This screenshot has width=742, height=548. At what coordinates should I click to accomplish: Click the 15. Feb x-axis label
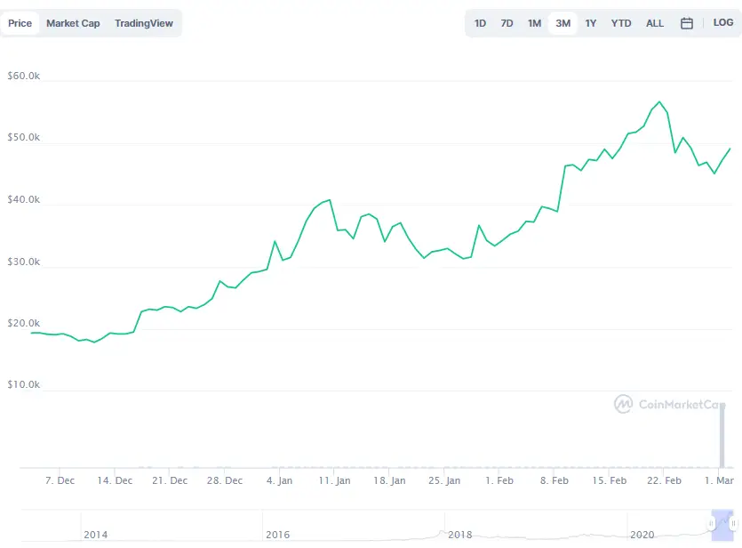tap(609, 480)
